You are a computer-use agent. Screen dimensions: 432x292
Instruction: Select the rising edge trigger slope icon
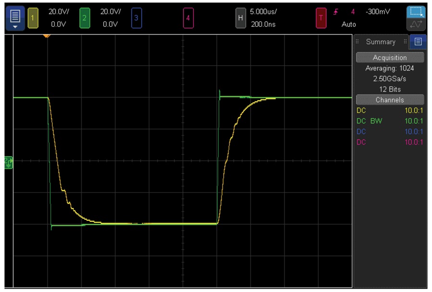point(336,12)
